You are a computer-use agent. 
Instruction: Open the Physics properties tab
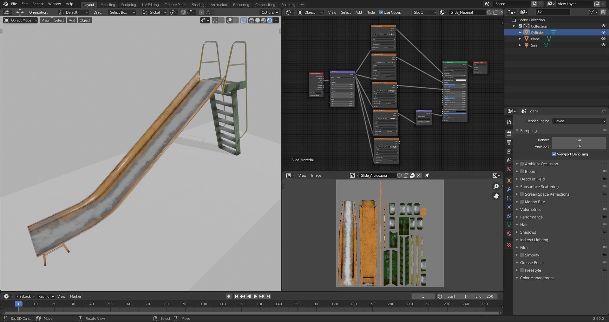pyautogui.click(x=509, y=207)
